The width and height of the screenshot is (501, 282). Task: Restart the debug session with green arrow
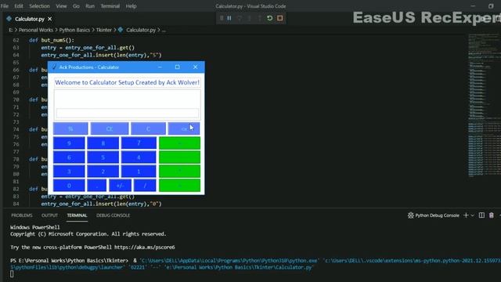click(269, 18)
